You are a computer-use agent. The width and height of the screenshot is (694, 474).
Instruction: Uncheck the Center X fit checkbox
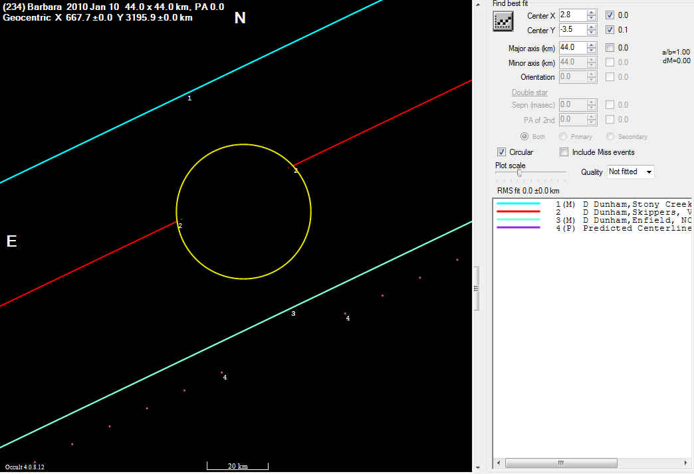(x=610, y=15)
